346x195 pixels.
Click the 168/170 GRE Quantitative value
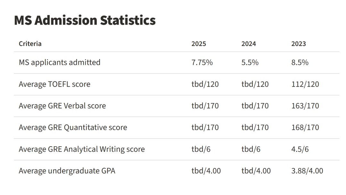coord(305,127)
